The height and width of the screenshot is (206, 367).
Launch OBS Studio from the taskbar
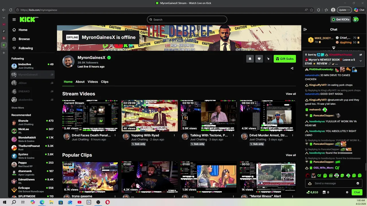[98, 202]
